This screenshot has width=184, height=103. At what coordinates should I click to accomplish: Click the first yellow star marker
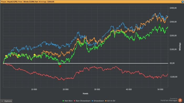[x=6, y=56]
